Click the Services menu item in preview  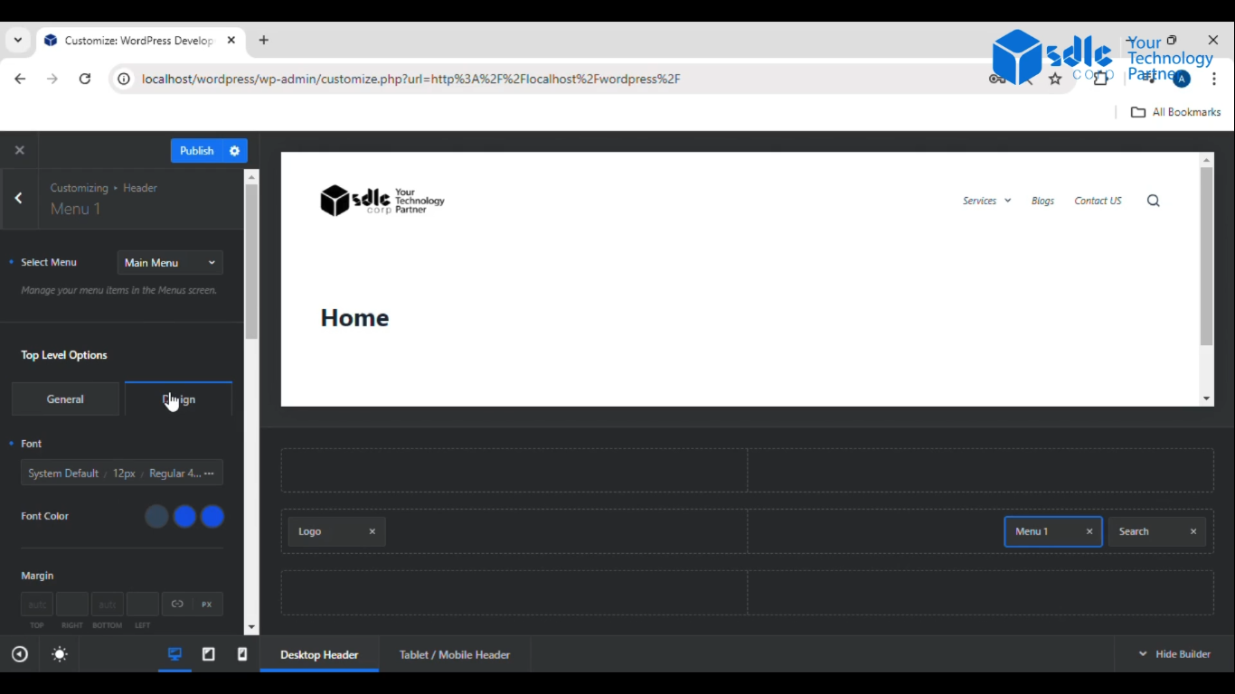tap(979, 201)
